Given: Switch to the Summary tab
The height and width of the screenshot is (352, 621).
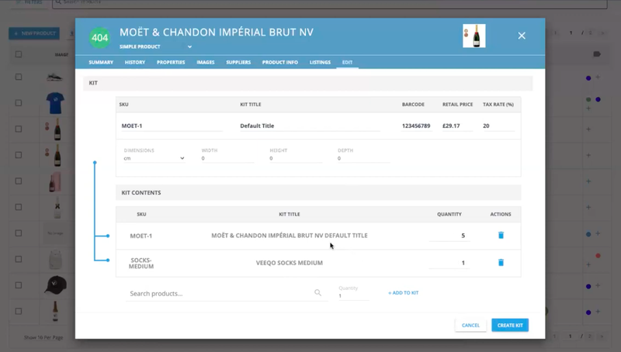Looking at the screenshot, I should (x=101, y=62).
